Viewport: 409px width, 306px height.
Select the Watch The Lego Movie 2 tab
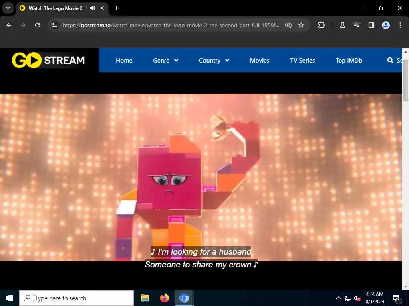click(62, 8)
